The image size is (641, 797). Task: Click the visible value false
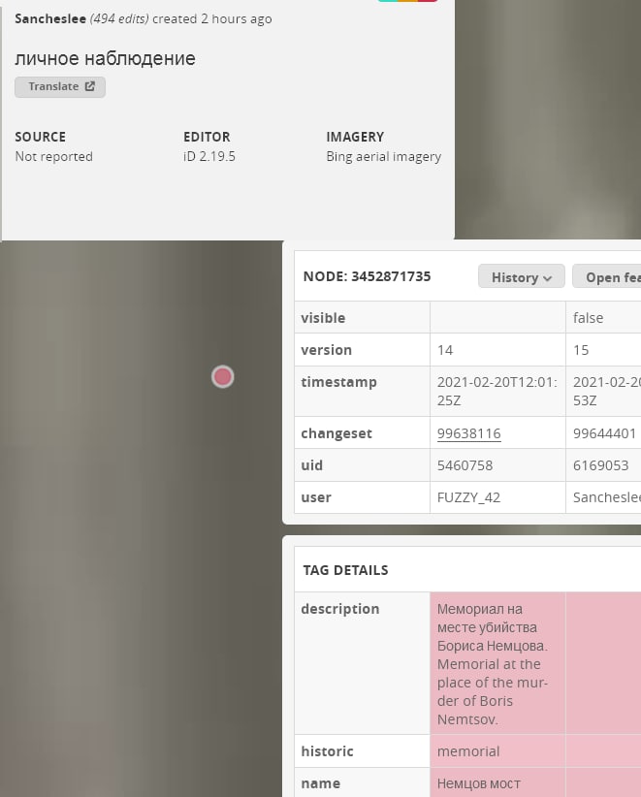coord(588,318)
